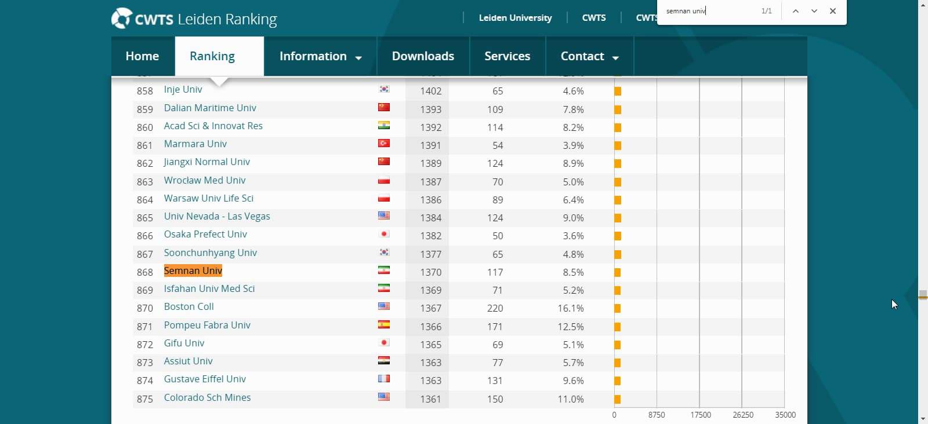Viewport: 928px width, 424px height.
Task: Click US flag beside Colorado Sch Mines
Action: tap(384, 397)
